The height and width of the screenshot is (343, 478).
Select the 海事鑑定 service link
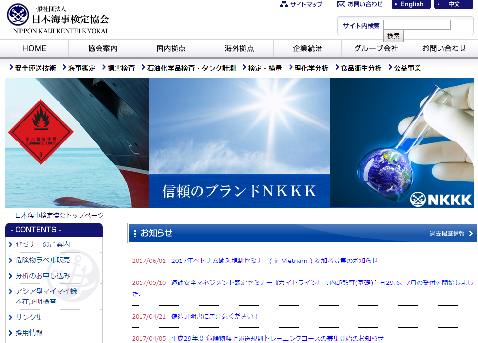81,68
